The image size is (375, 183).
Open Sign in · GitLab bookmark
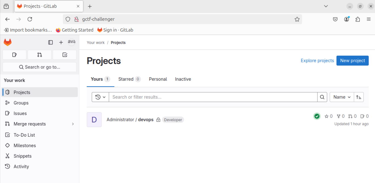(x=115, y=30)
